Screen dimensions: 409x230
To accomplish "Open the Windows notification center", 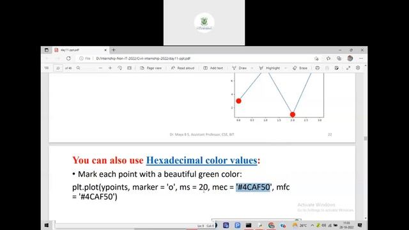I will click(360, 225).
